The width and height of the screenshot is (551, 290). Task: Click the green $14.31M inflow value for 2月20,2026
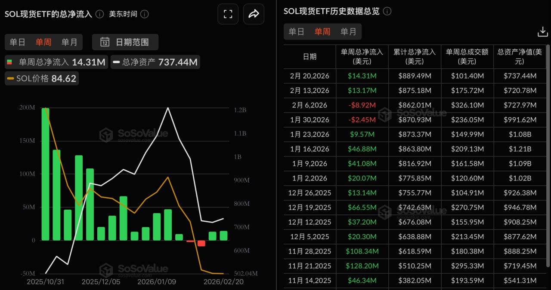pos(362,76)
